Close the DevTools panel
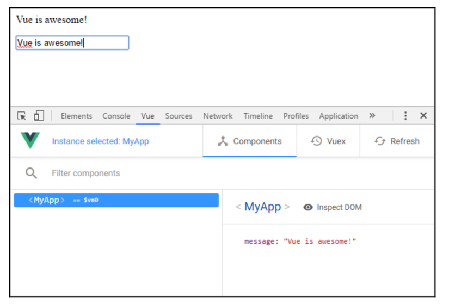The width and height of the screenshot is (449, 304). pos(423,116)
